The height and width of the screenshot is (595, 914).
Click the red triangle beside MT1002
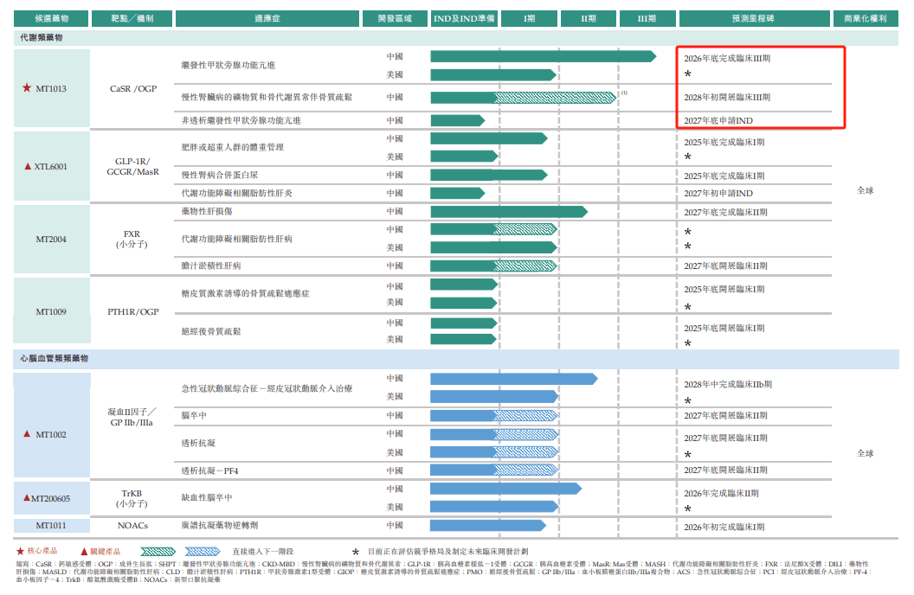[x=28, y=434]
